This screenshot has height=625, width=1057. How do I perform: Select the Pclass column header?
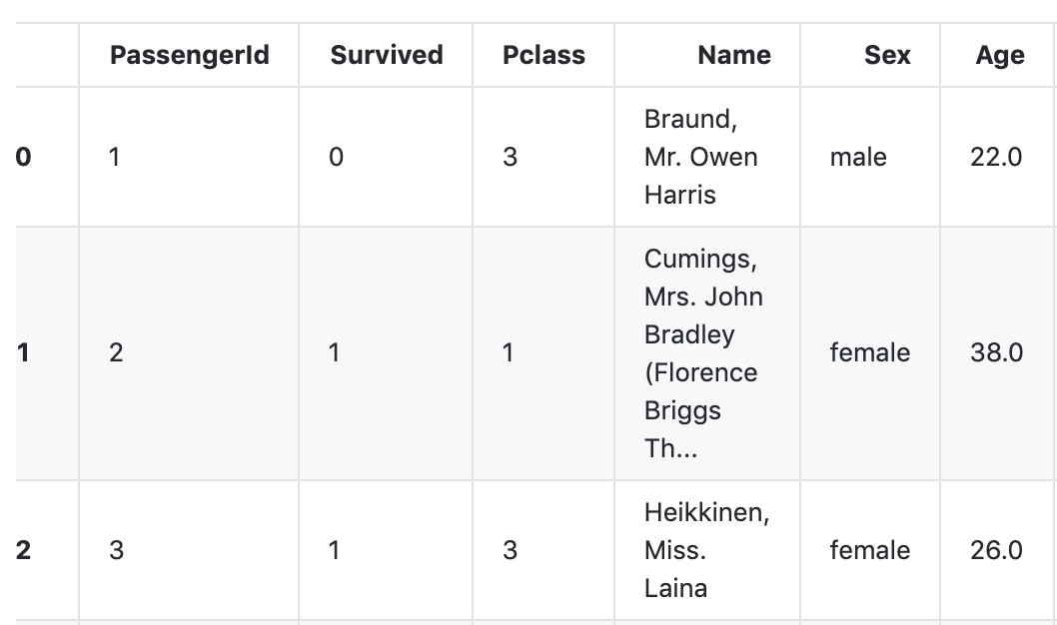point(544,55)
